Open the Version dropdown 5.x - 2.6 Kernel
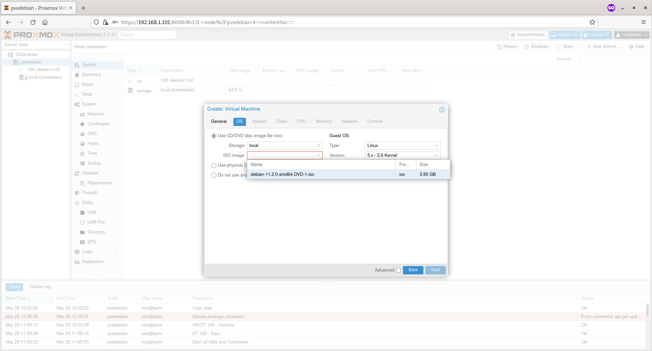This screenshot has height=351, width=652. pos(402,155)
